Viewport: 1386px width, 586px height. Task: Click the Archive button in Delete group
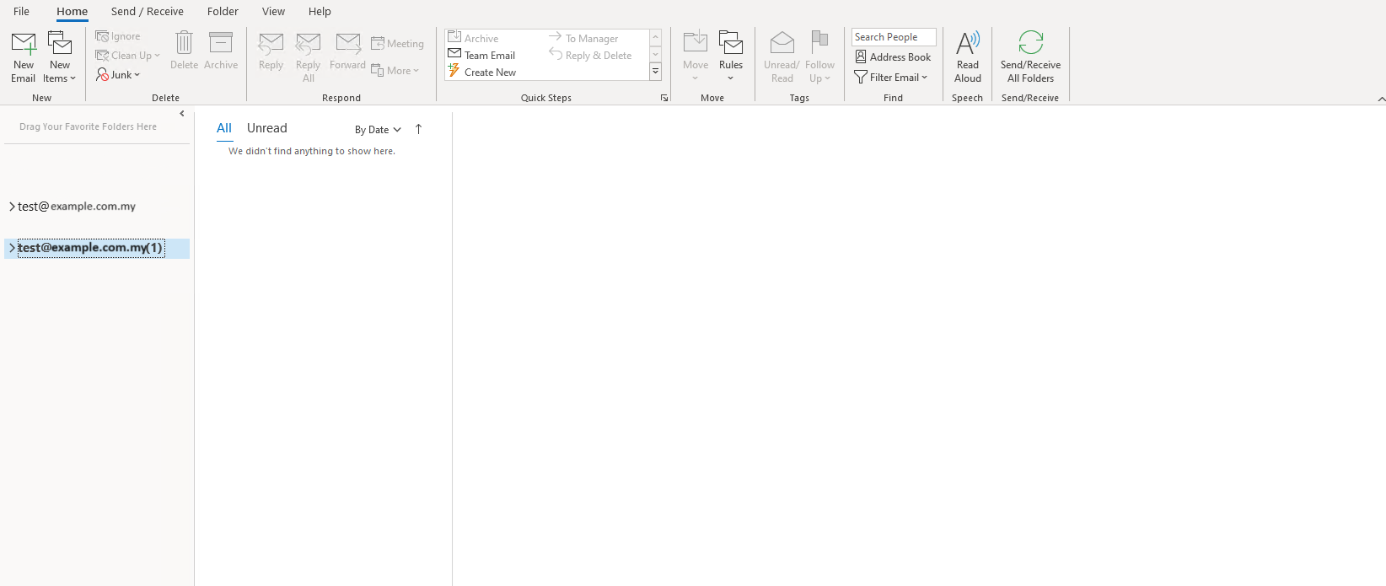[x=221, y=51]
